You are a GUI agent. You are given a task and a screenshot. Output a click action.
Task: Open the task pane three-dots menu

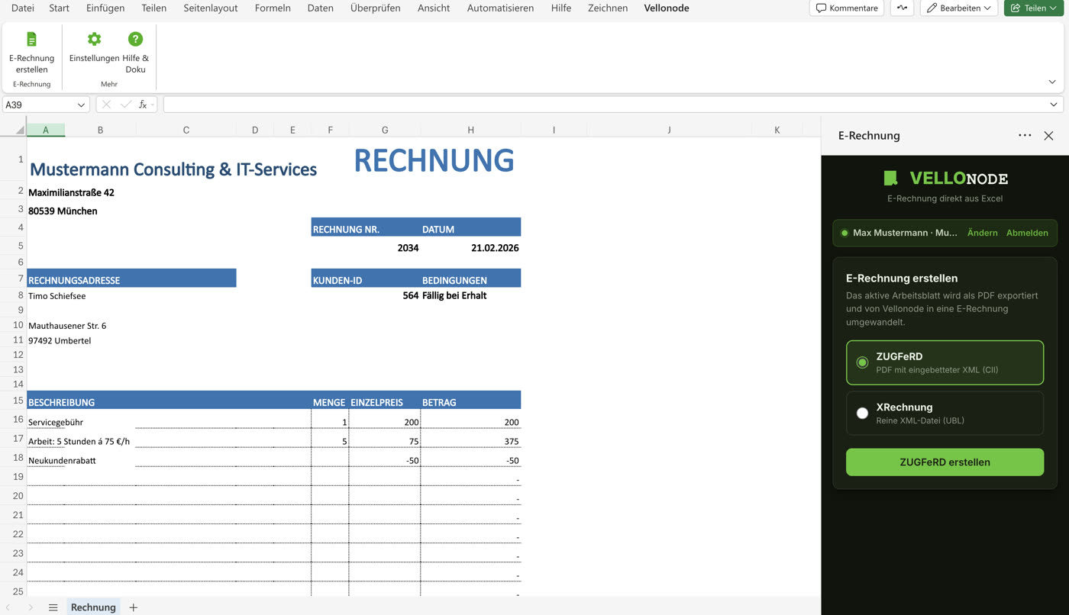(1025, 135)
